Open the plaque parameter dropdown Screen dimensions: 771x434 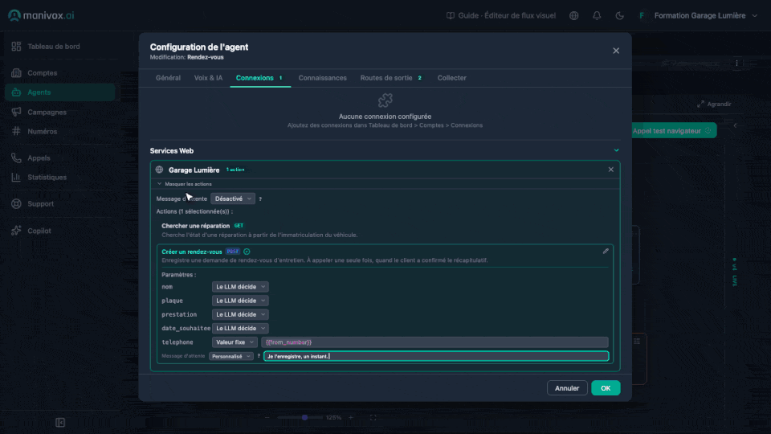click(x=240, y=301)
